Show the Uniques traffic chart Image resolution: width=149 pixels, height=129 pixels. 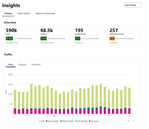point(22,64)
